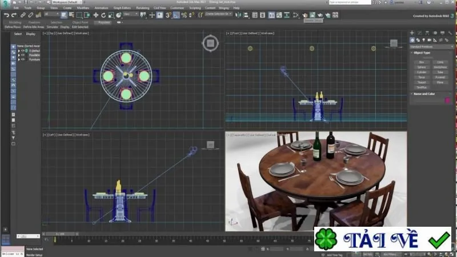
Task: Open the Utilities wrench tab
Action: coord(450,33)
